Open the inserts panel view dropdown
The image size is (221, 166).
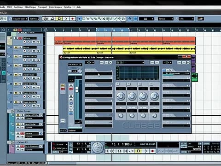pyautogui.click(x=90, y=62)
